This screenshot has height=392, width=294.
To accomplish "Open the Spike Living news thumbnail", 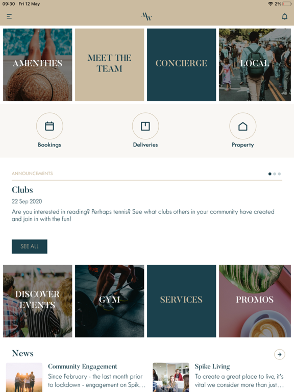I will pos(171,377).
